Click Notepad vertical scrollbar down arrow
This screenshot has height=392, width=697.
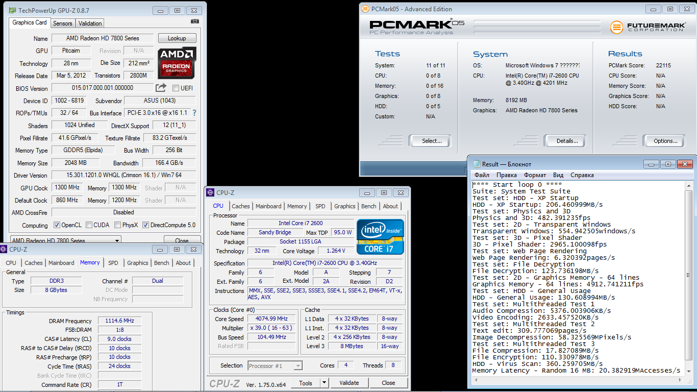pos(689,371)
